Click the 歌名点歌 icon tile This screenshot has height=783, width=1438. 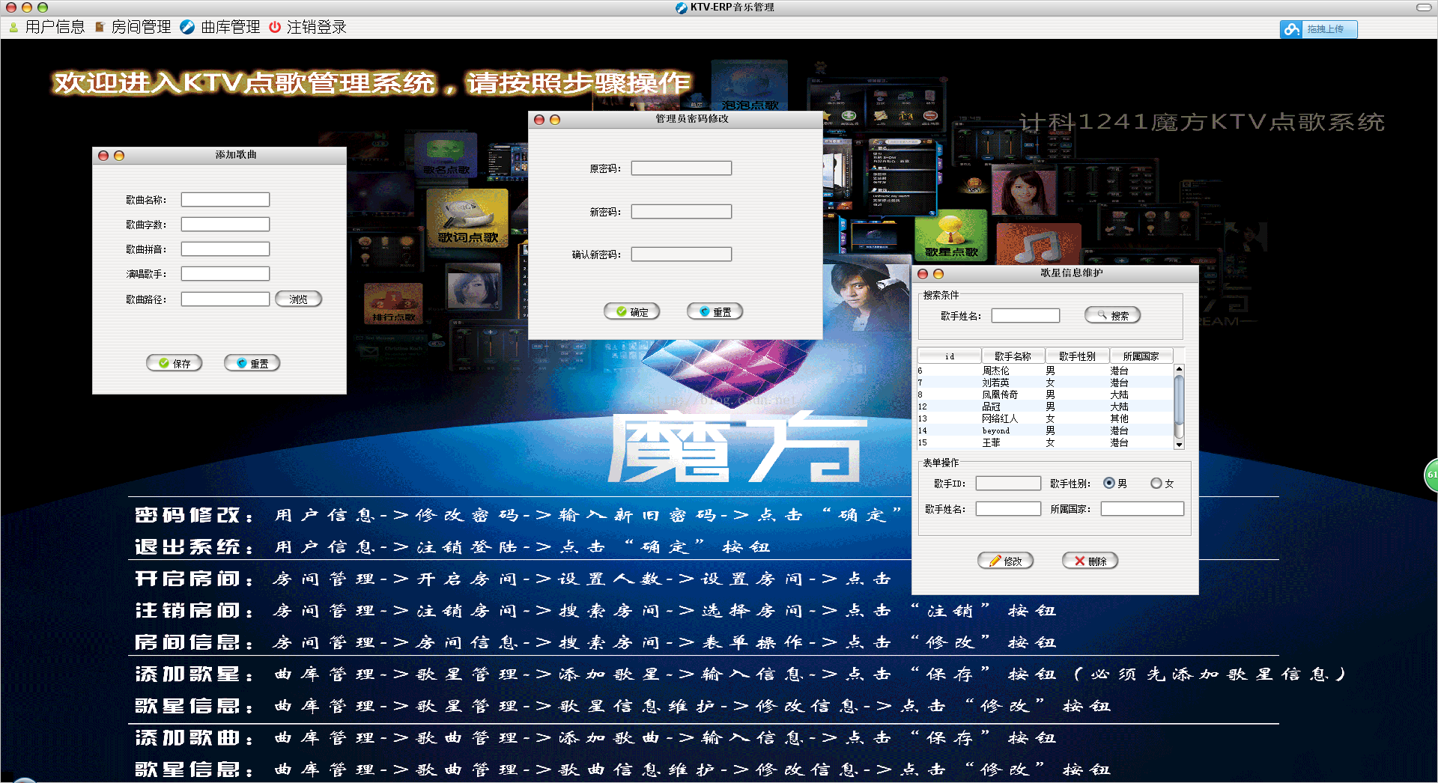446,156
